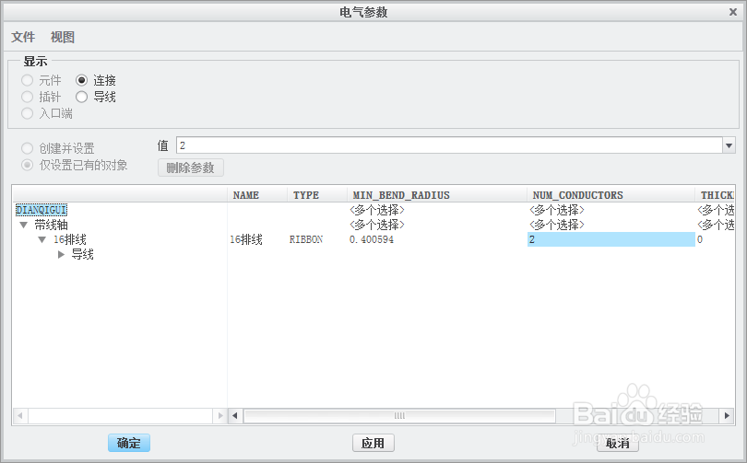Select the DIANQIGUI tree root
The image size is (747, 463).
click(41, 210)
